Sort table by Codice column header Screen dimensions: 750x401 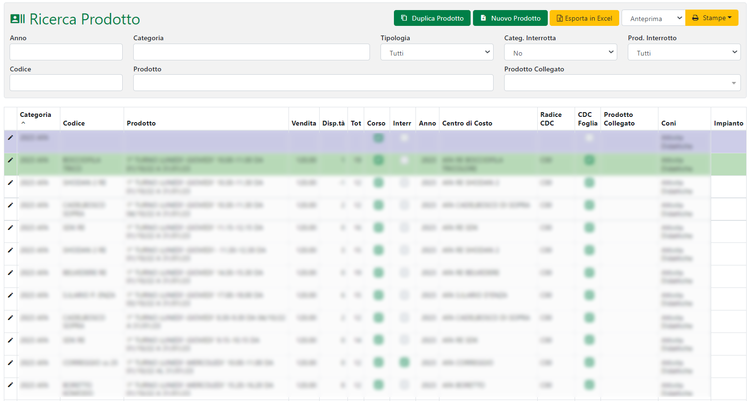[74, 123]
